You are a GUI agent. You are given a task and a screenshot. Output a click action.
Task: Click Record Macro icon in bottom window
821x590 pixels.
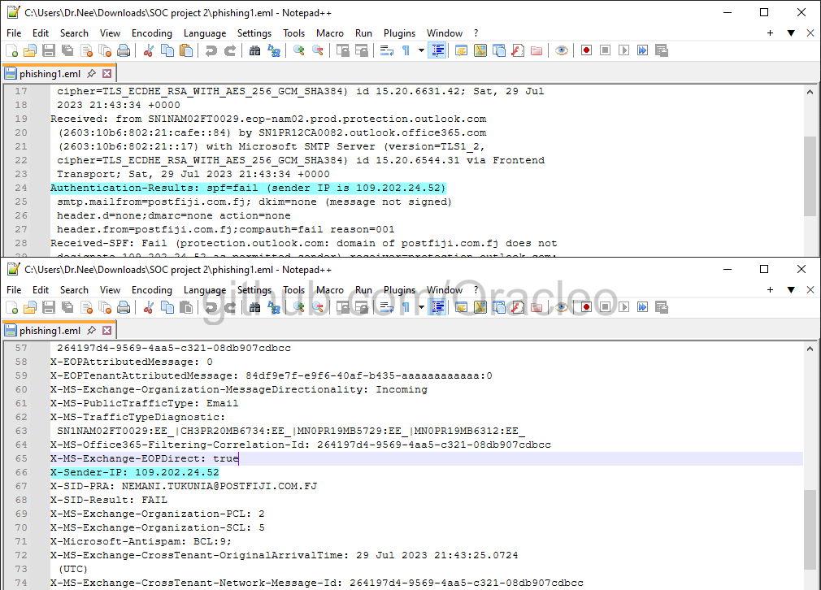[x=586, y=307]
